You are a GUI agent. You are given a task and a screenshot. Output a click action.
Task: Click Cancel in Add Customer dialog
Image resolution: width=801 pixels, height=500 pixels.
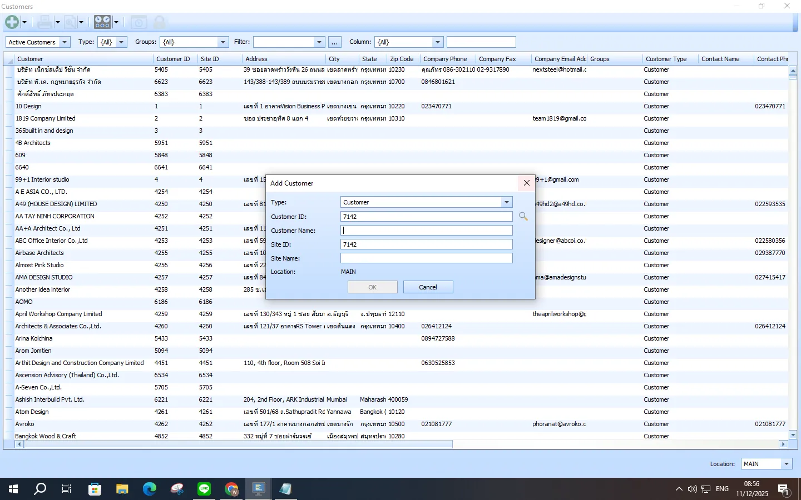pyautogui.click(x=428, y=287)
